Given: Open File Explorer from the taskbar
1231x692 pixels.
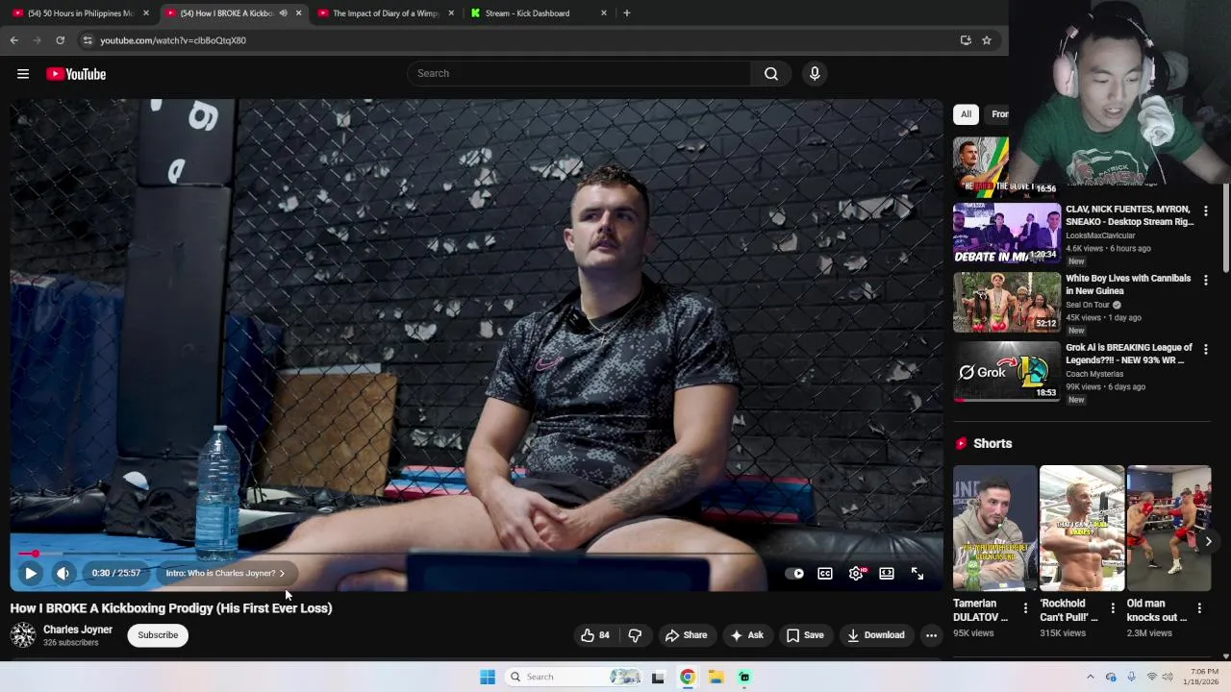Looking at the screenshot, I should pos(716,677).
